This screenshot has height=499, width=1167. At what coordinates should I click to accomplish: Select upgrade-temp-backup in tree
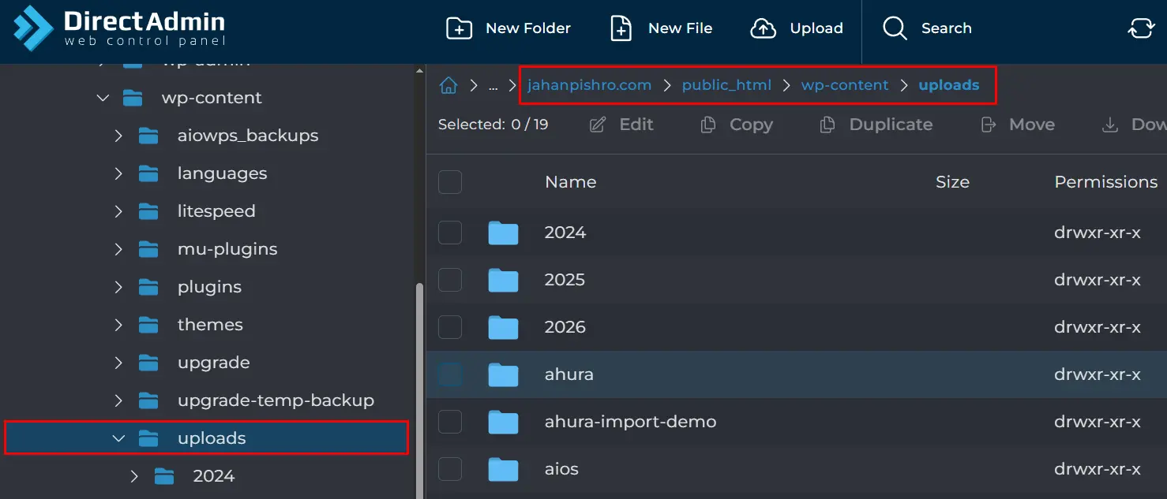pyautogui.click(x=276, y=400)
